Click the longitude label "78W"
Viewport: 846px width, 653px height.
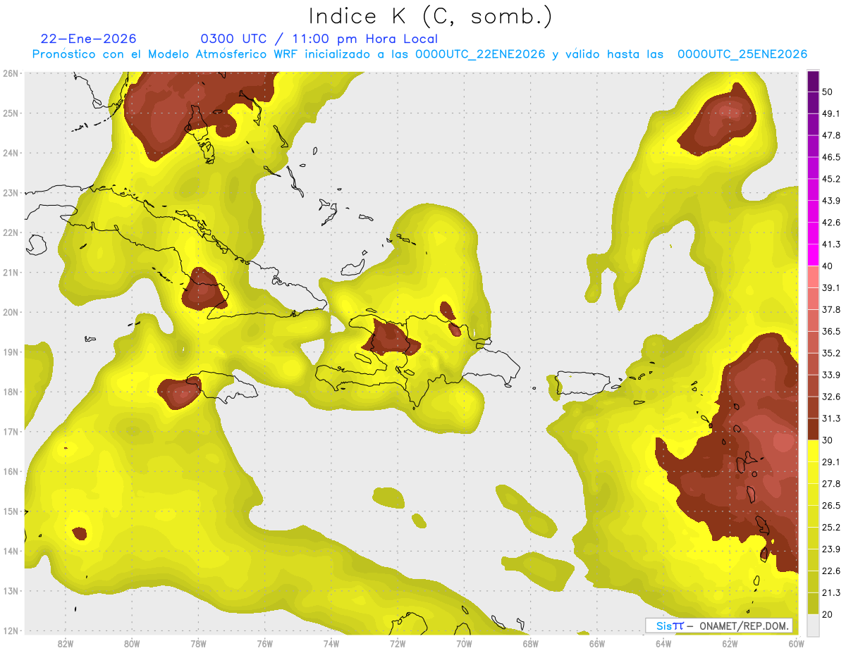pos(198,644)
